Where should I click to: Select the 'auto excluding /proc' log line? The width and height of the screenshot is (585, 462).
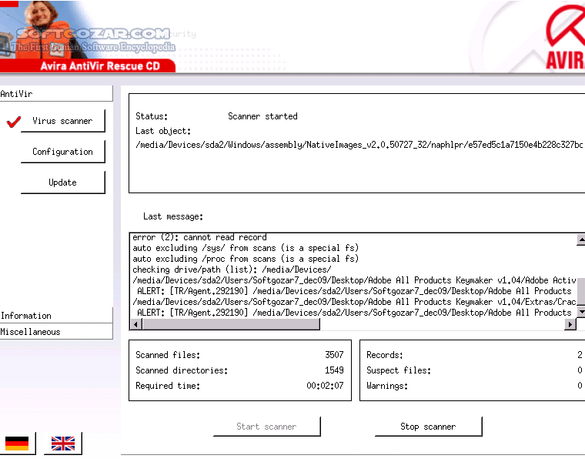[x=246, y=259]
